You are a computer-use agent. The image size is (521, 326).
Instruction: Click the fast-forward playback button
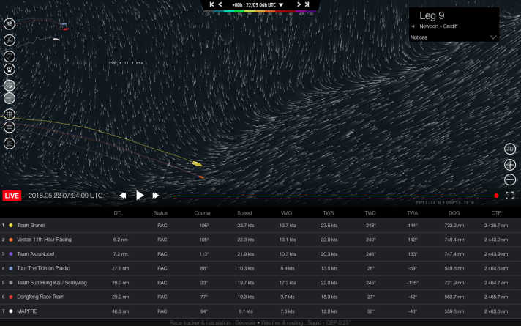(156, 196)
